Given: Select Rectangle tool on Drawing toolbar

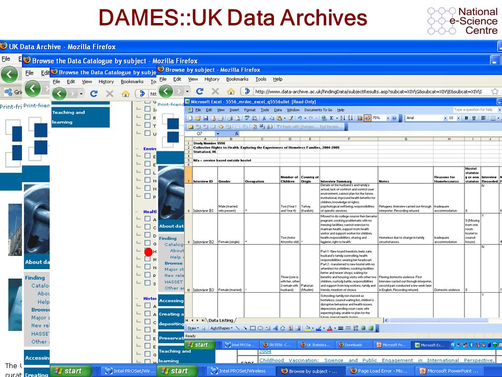Looking at the screenshot, I should (253, 328).
